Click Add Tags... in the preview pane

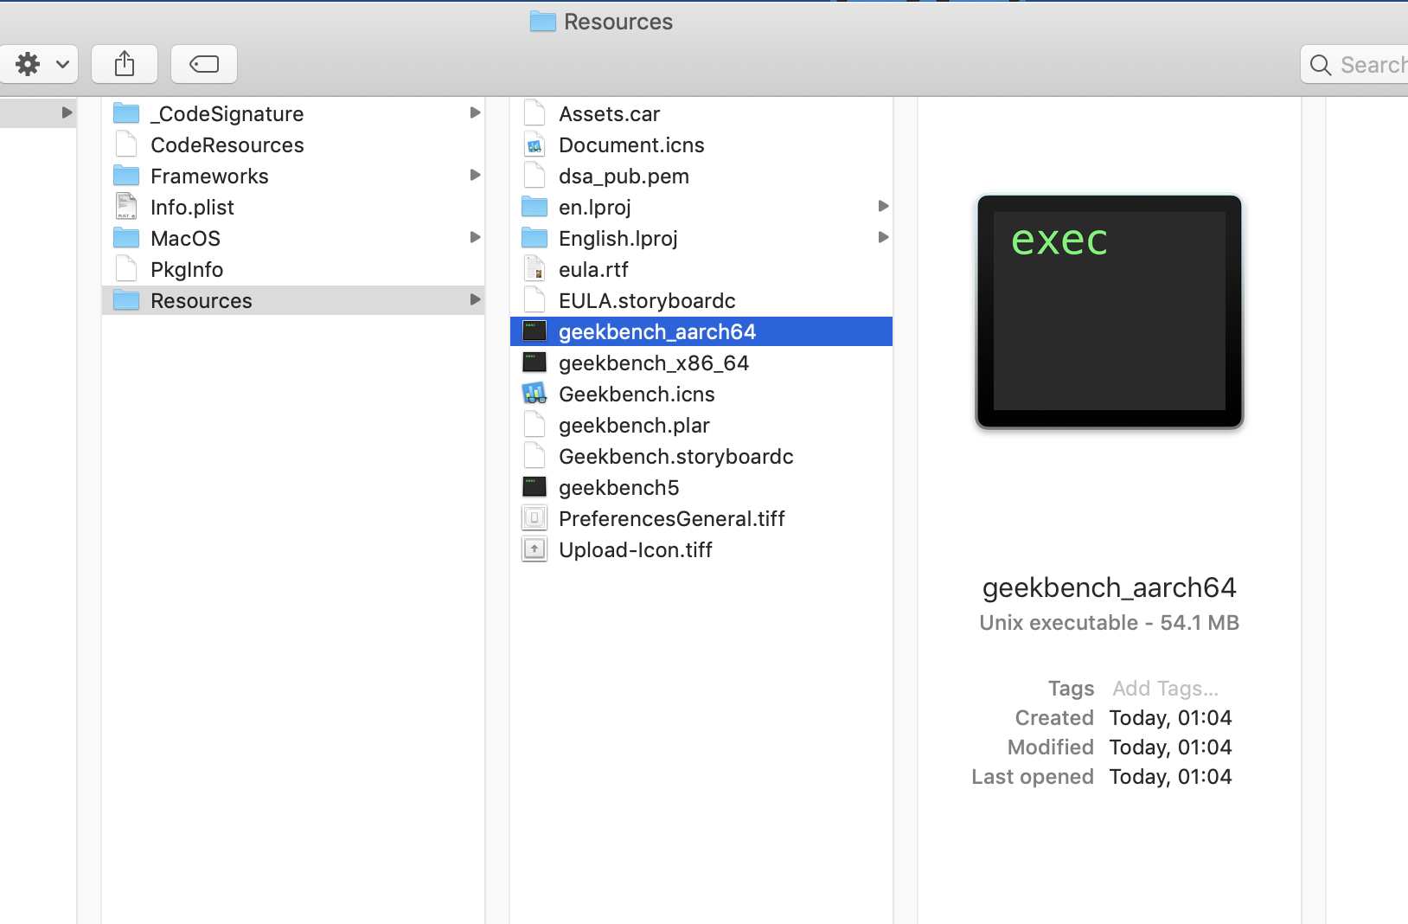click(1165, 689)
